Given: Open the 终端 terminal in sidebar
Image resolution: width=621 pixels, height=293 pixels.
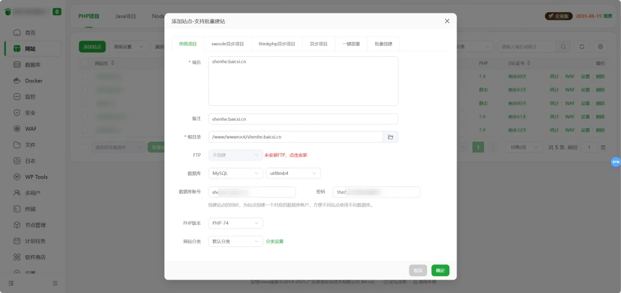Looking at the screenshot, I should coord(30,209).
